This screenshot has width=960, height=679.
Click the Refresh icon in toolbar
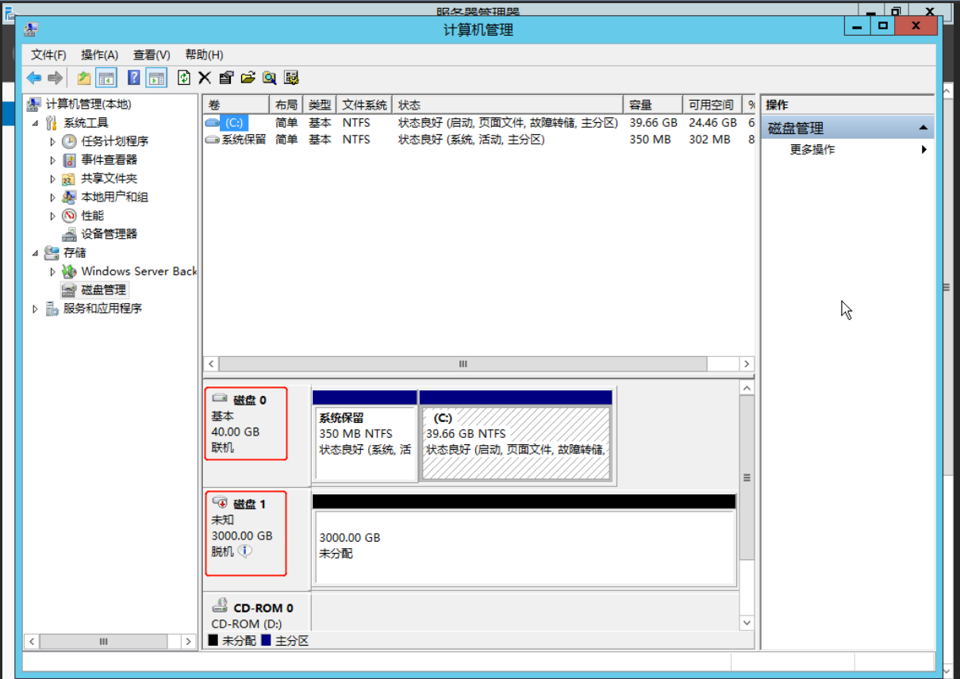184,78
